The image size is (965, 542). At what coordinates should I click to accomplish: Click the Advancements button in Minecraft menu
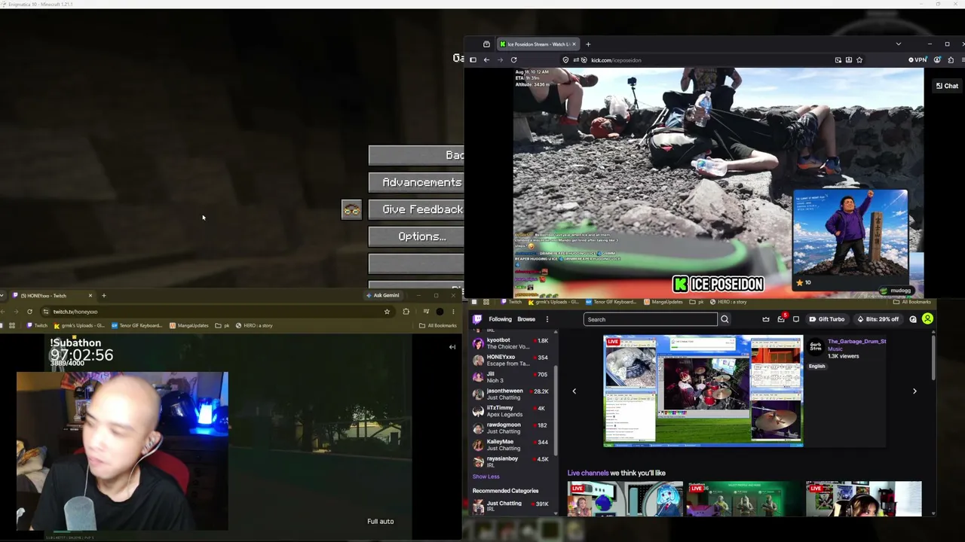coord(416,182)
